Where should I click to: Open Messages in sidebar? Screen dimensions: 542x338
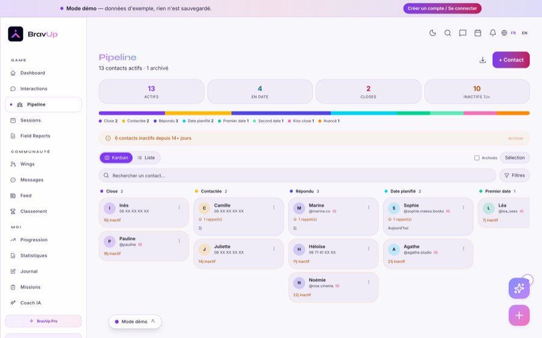pos(43,180)
